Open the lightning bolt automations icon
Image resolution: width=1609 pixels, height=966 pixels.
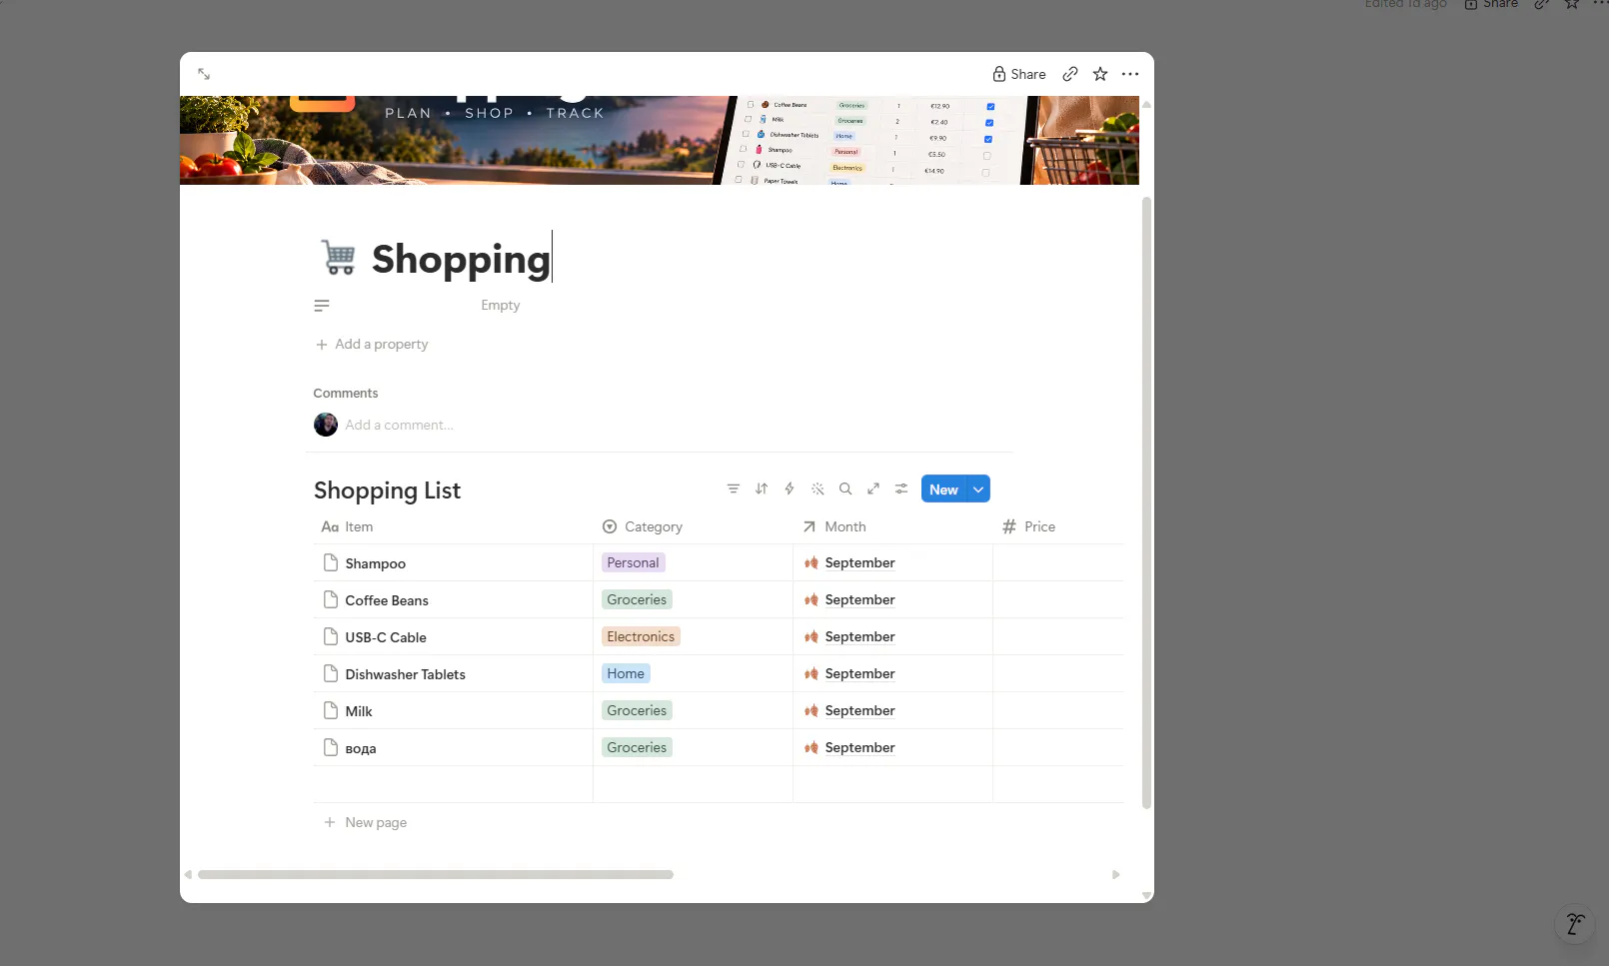click(x=790, y=488)
